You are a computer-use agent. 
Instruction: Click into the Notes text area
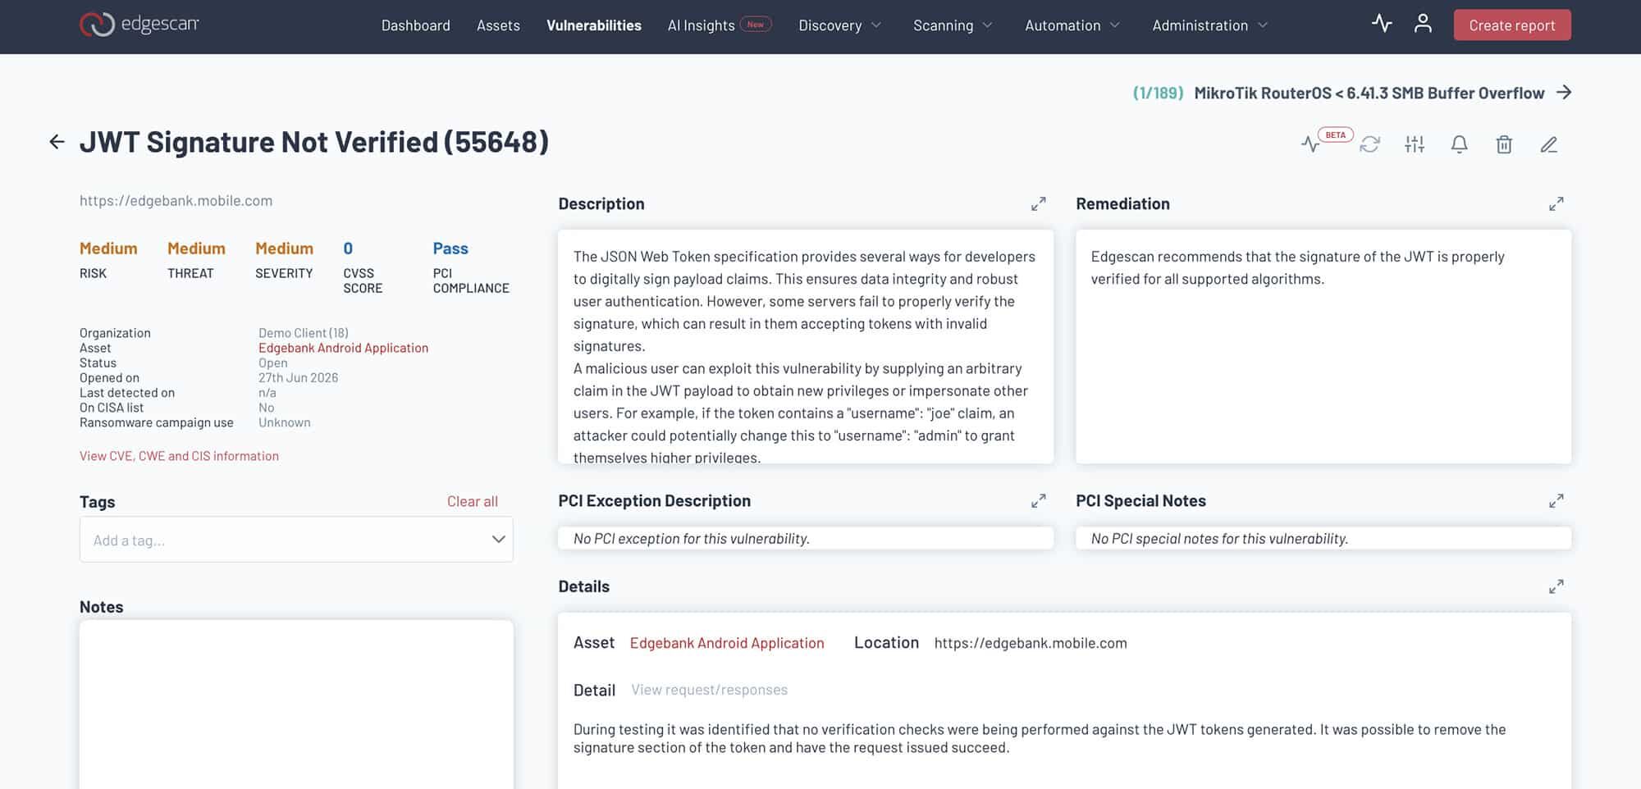click(296, 704)
